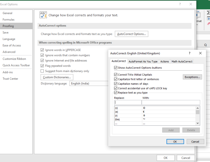Select the (c) copyright replacement row
Image resolution: width=210 pixels, height=162 pixels.
pyautogui.click(x=155, y=108)
